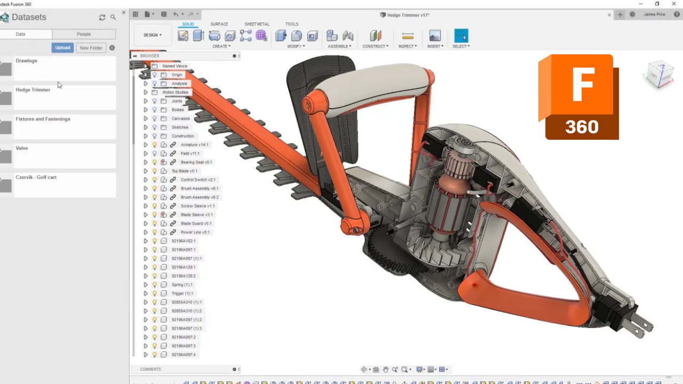Expand the Sketches folder in browser
Screen dimensions: 683x384
pyautogui.click(x=145, y=127)
